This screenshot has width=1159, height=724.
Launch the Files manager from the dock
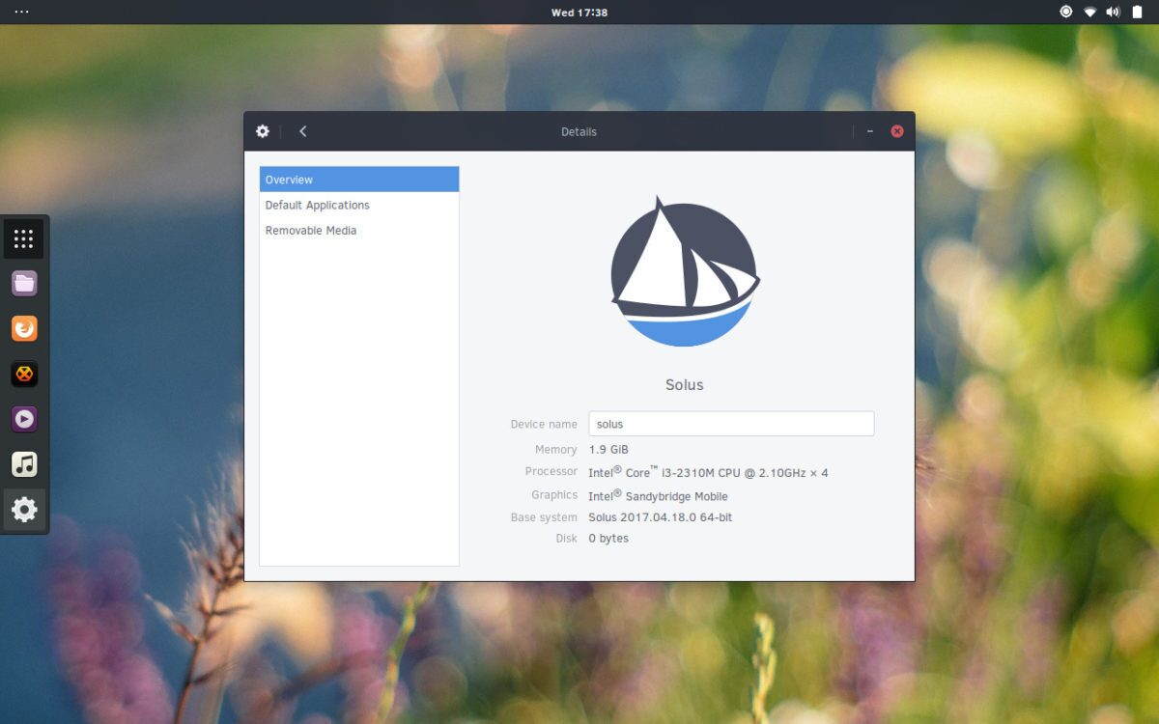pyautogui.click(x=24, y=283)
